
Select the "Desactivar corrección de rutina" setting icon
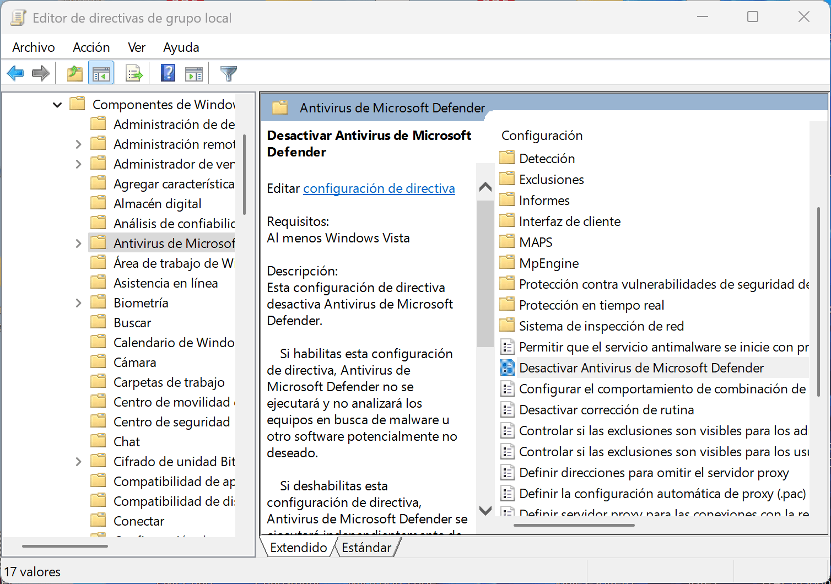(x=507, y=409)
